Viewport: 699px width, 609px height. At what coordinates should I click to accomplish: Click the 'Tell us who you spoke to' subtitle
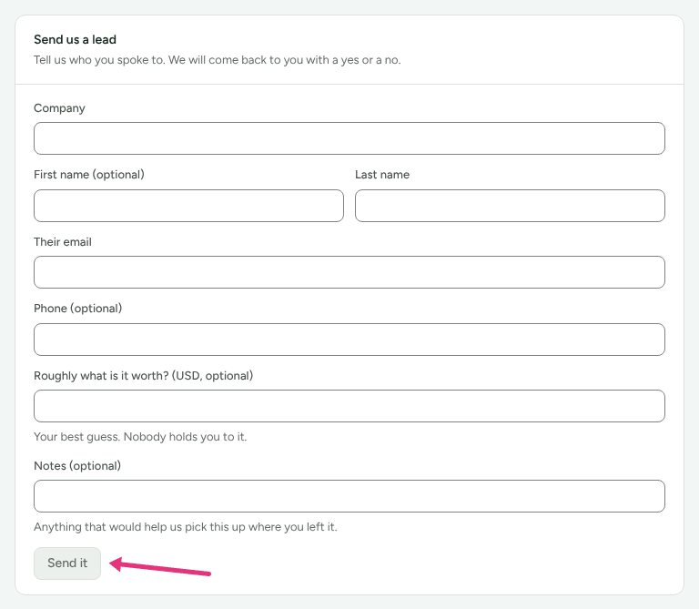coord(218,60)
